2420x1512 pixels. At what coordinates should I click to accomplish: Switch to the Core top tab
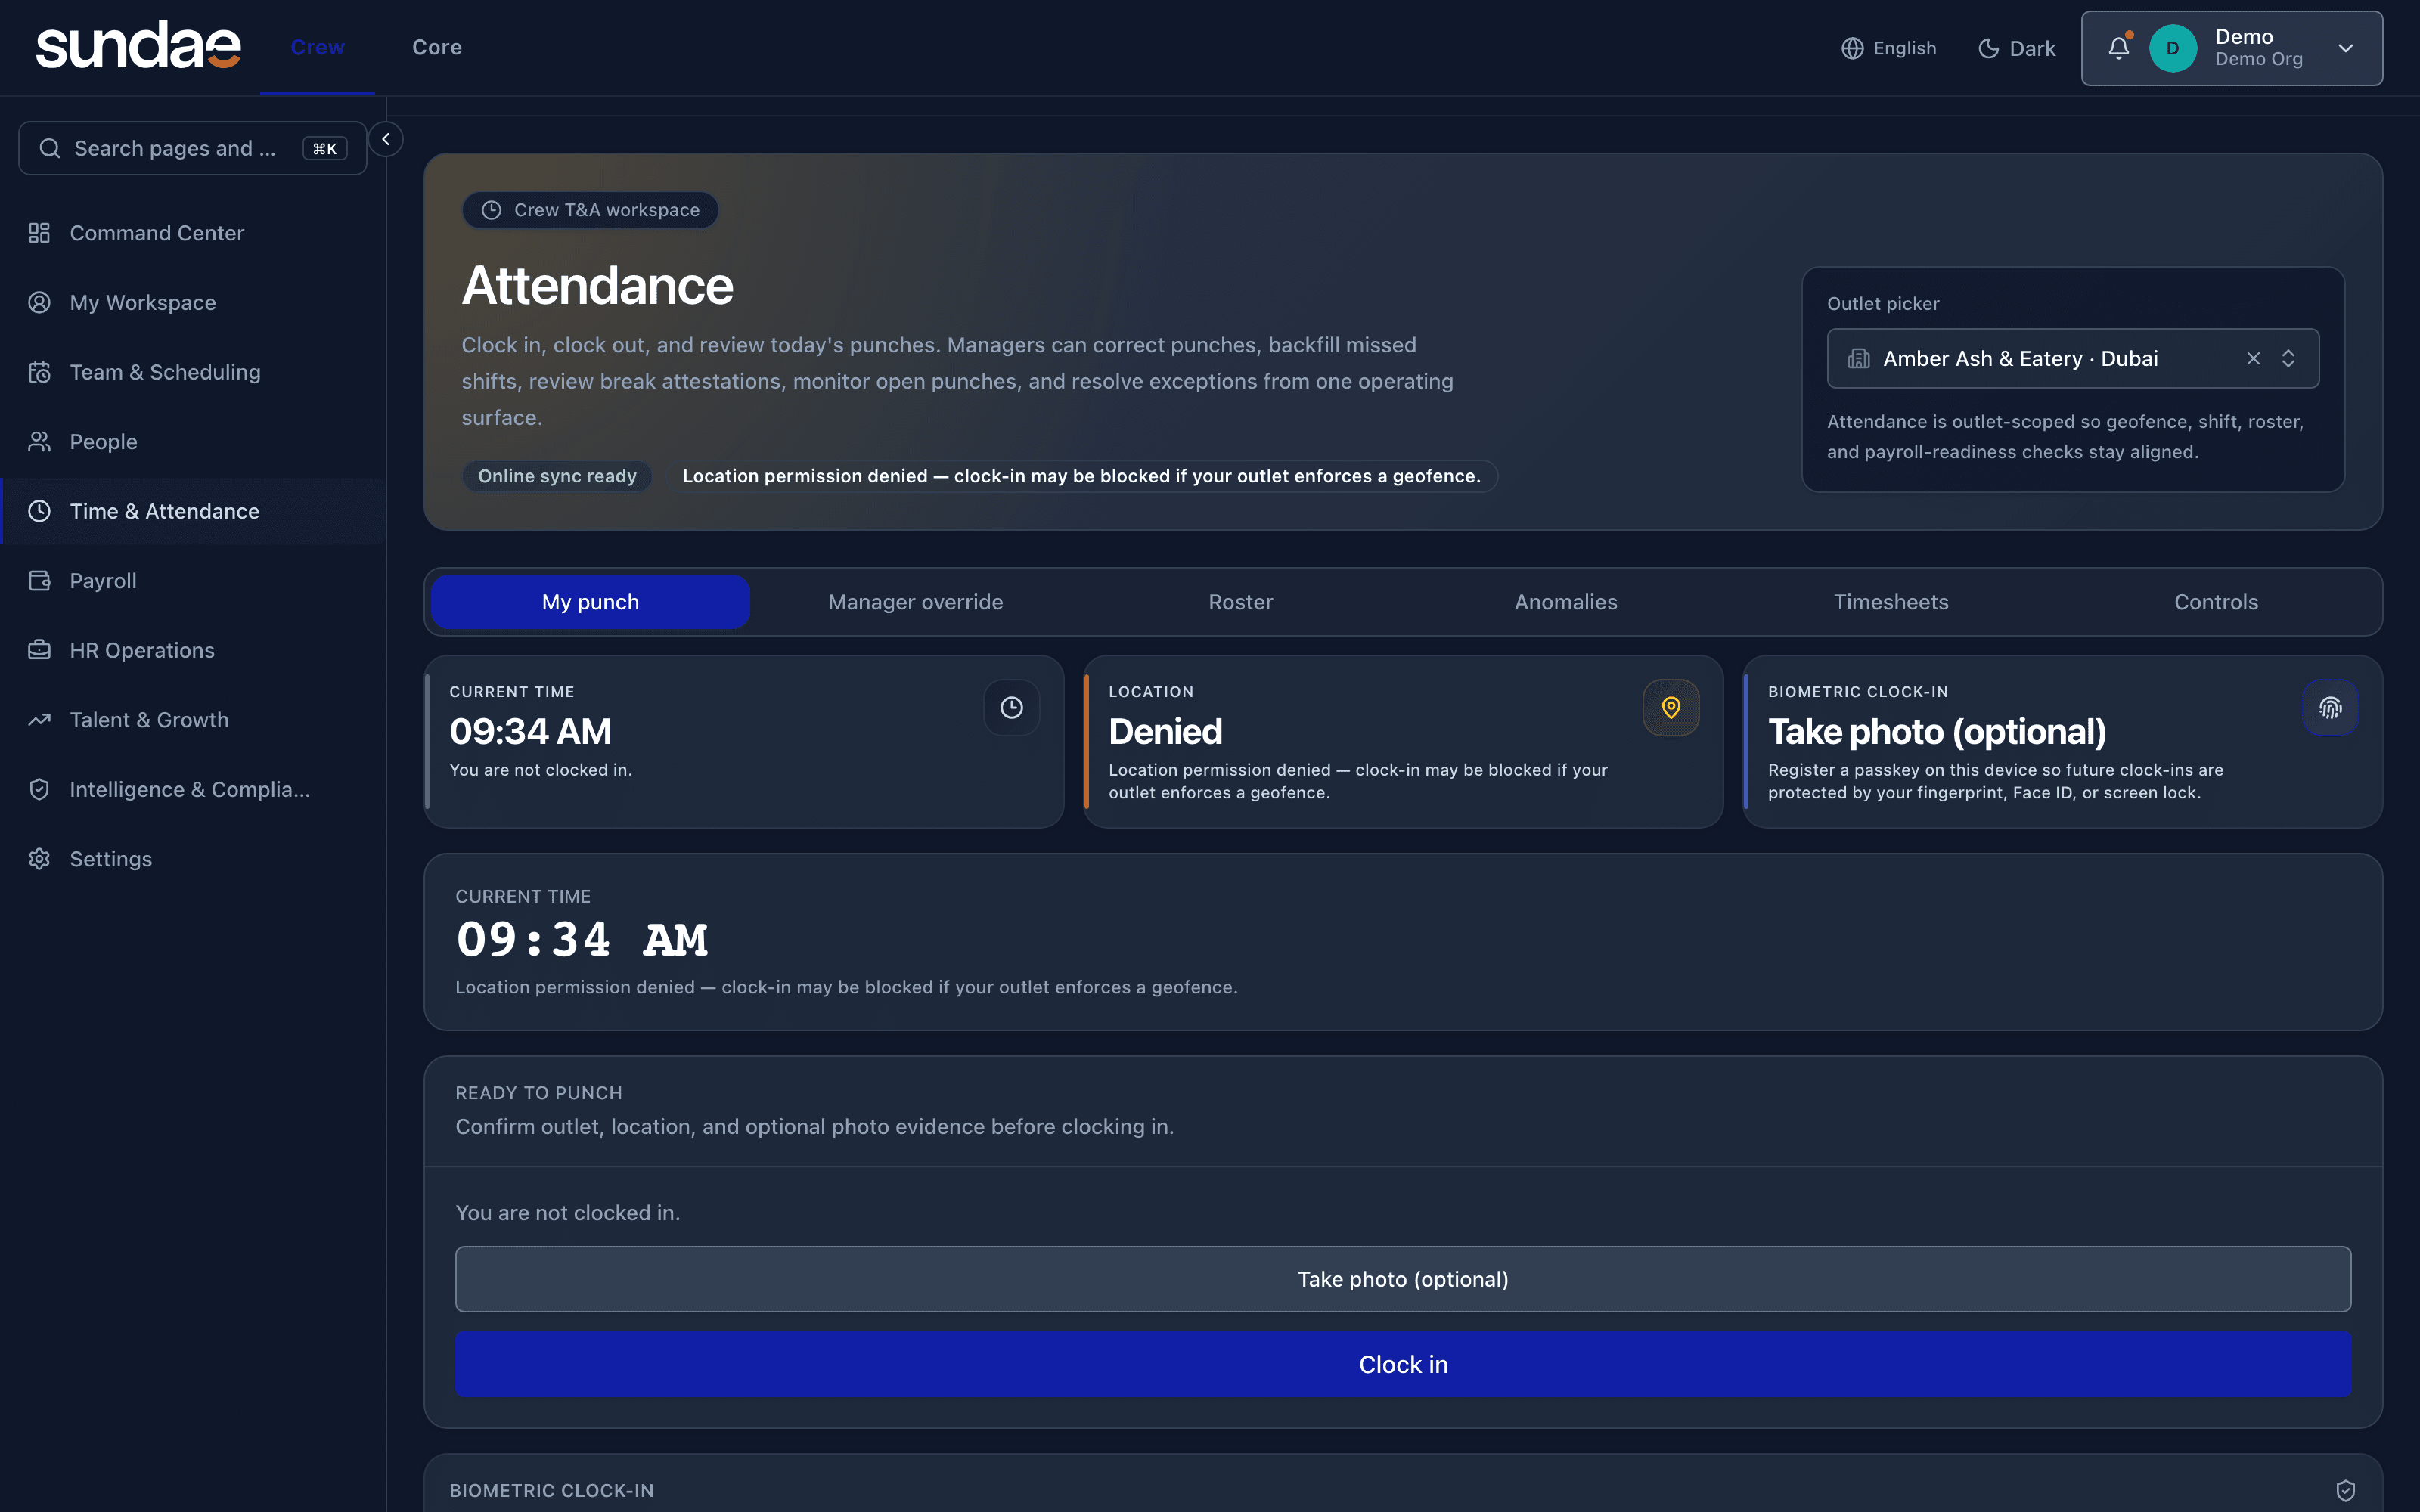click(437, 47)
